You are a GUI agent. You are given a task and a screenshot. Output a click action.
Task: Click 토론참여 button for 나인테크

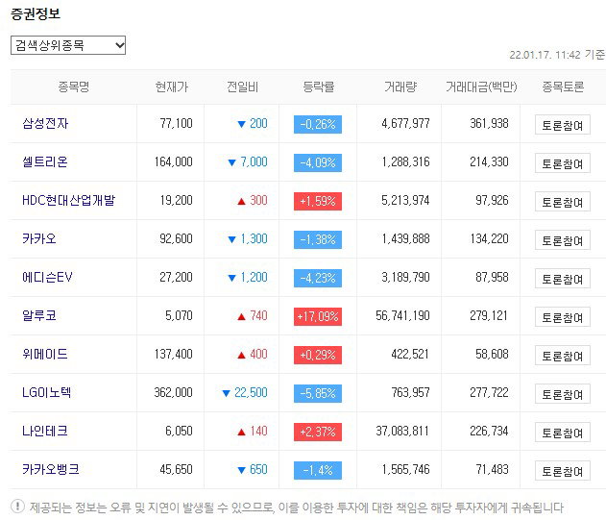pos(563,433)
